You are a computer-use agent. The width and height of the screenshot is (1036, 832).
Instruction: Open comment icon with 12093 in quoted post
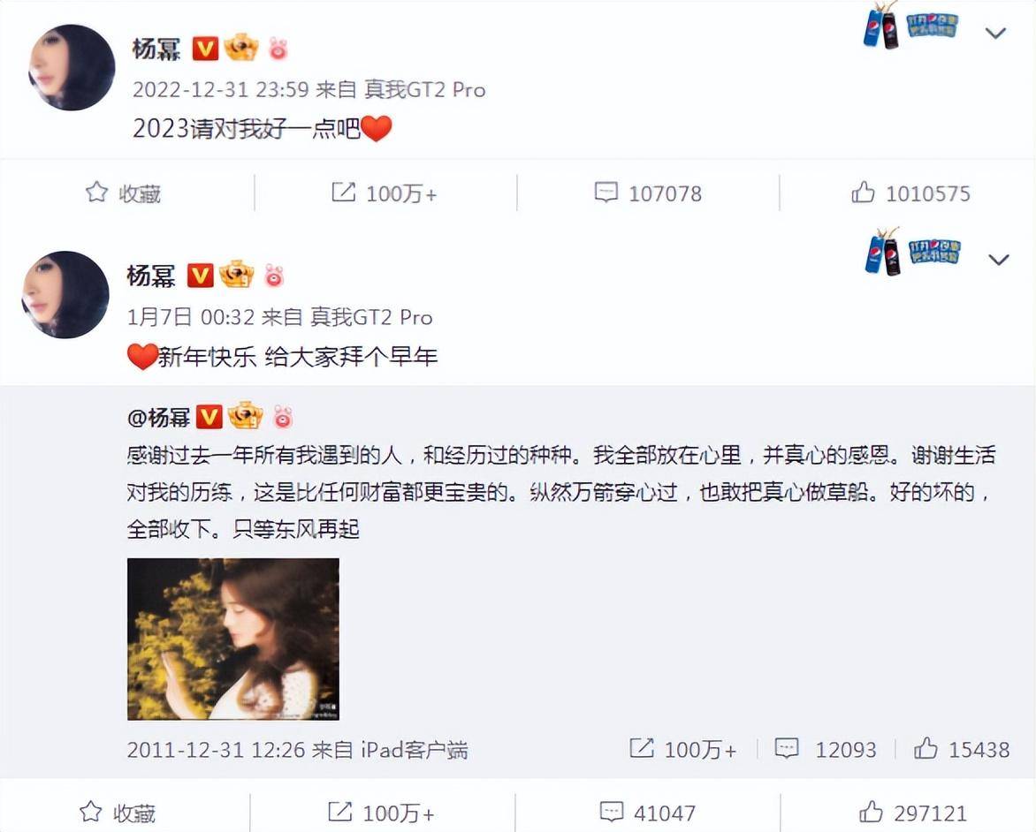click(786, 749)
